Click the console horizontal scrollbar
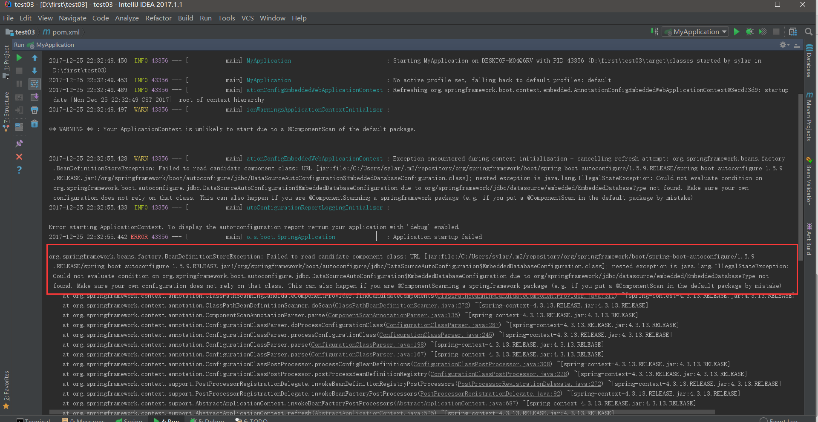Screen dimensions: 818x422 coord(382,412)
